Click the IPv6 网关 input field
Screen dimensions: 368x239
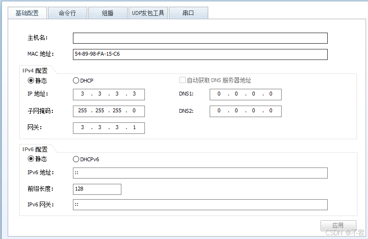click(200, 204)
